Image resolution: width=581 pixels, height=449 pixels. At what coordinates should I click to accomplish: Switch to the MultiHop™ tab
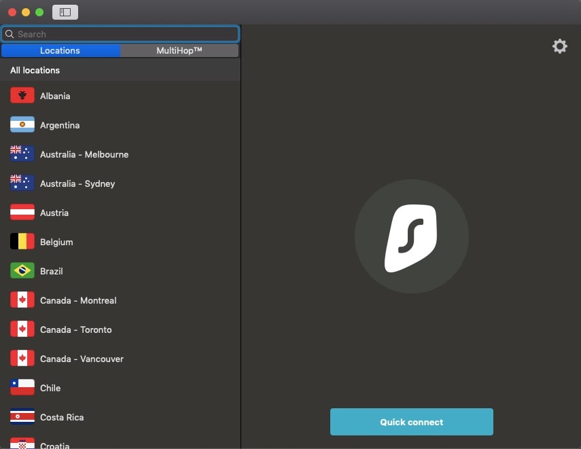click(179, 51)
